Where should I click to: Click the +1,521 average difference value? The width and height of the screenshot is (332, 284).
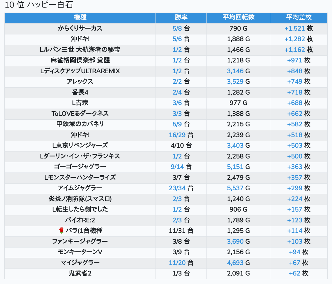[294, 28]
